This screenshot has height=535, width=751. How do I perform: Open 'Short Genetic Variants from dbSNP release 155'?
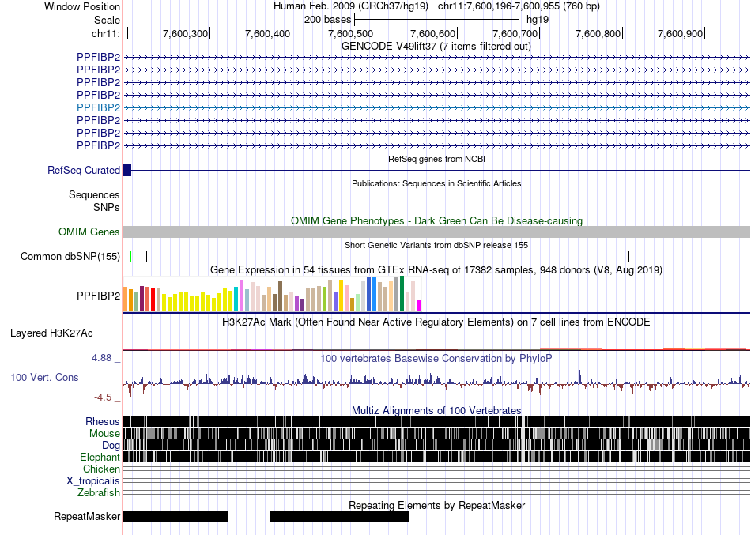coord(436,245)
